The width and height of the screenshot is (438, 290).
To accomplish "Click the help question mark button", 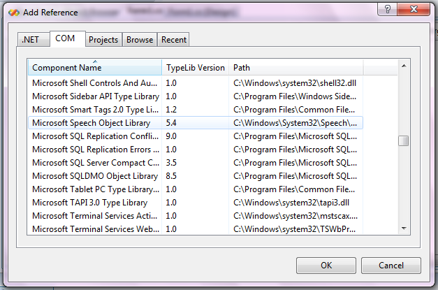I will (x=385, y=8).
